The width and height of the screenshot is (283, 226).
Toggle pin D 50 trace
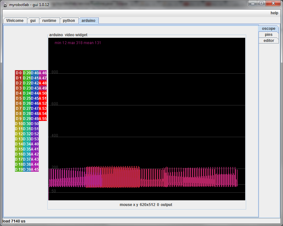point(35,123)
